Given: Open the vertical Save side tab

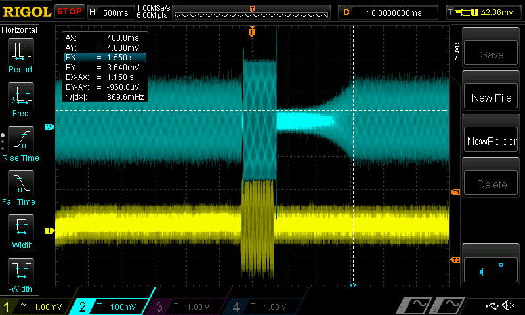Looking at the screenshot, I should pyautogui.click(x=457, y=52).
